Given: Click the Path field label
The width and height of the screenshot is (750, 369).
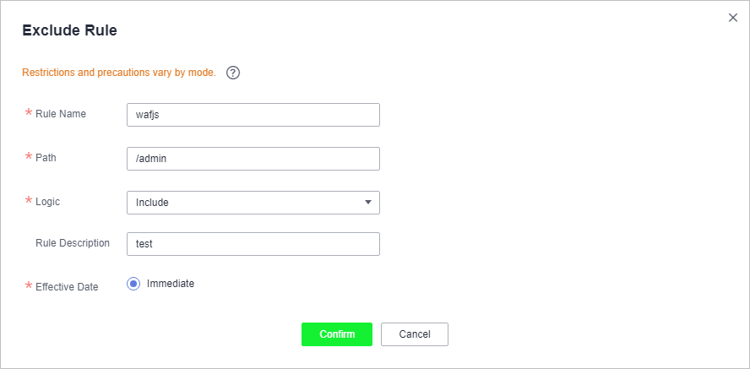Looking at the screenshot, I should pyautogui.click(x=46, y=158).
